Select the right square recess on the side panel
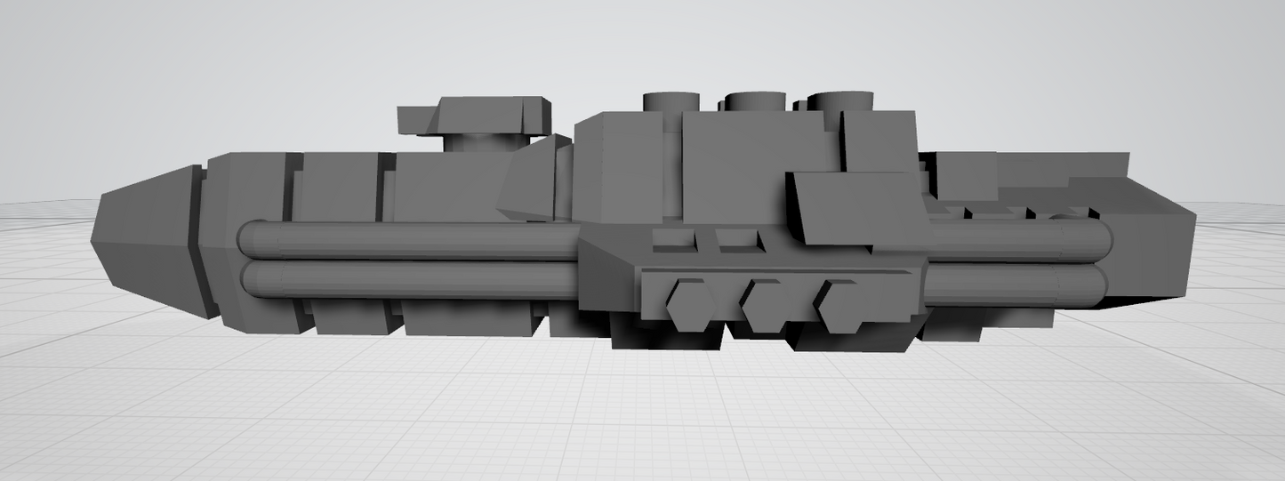 (x=737, y=239)
